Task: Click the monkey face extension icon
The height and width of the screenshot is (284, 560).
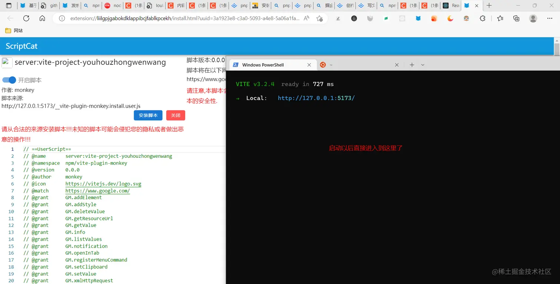Action: [x=466, y=18]
